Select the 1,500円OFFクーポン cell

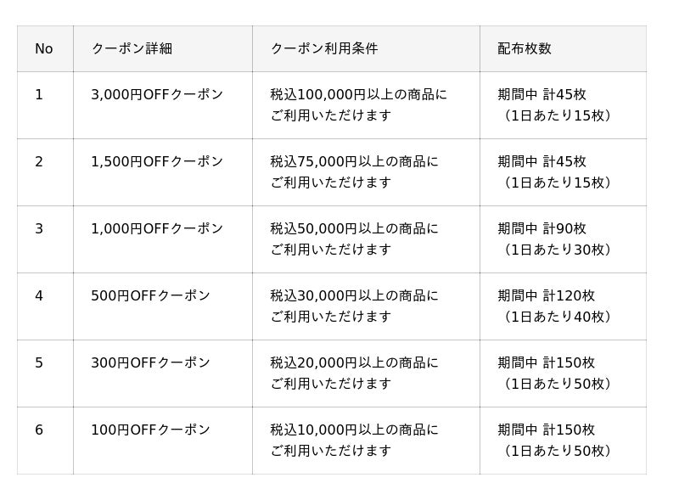click(x=157, y=162)
